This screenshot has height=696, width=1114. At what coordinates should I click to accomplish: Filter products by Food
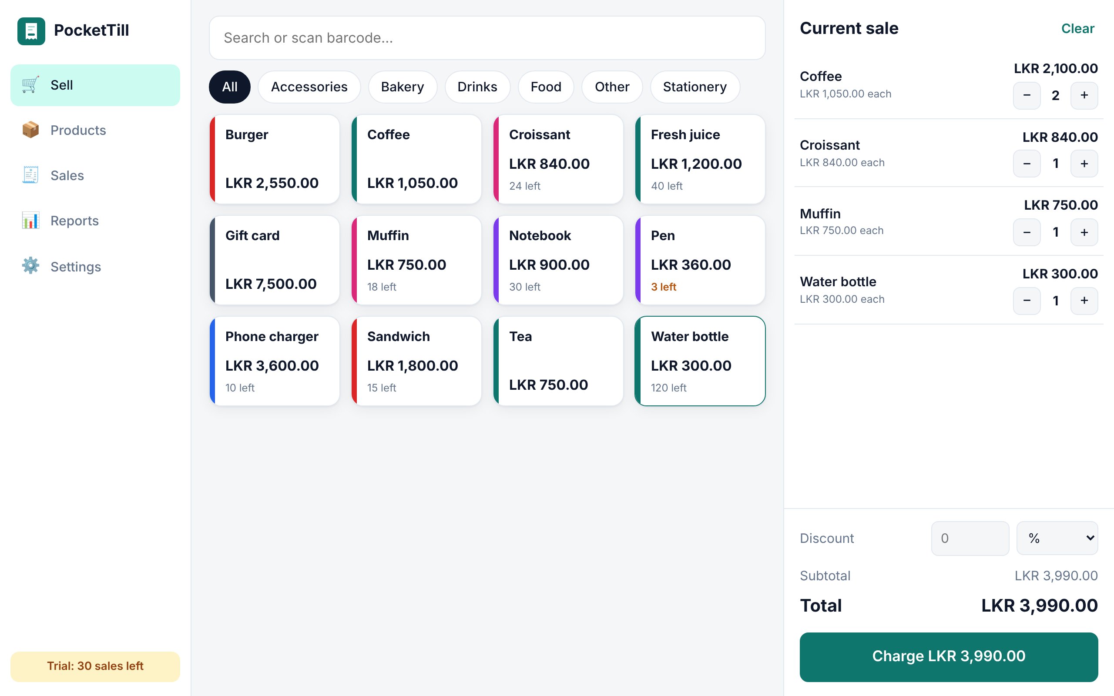(546, 87)
